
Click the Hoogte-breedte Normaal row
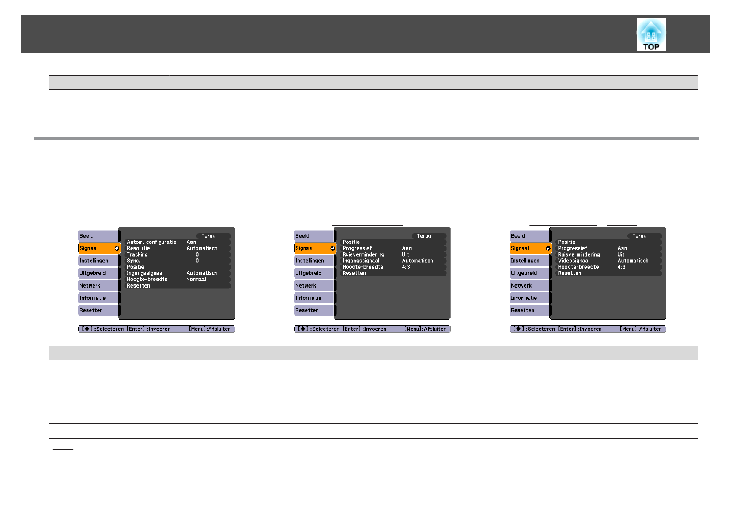[x=178, y=279]
